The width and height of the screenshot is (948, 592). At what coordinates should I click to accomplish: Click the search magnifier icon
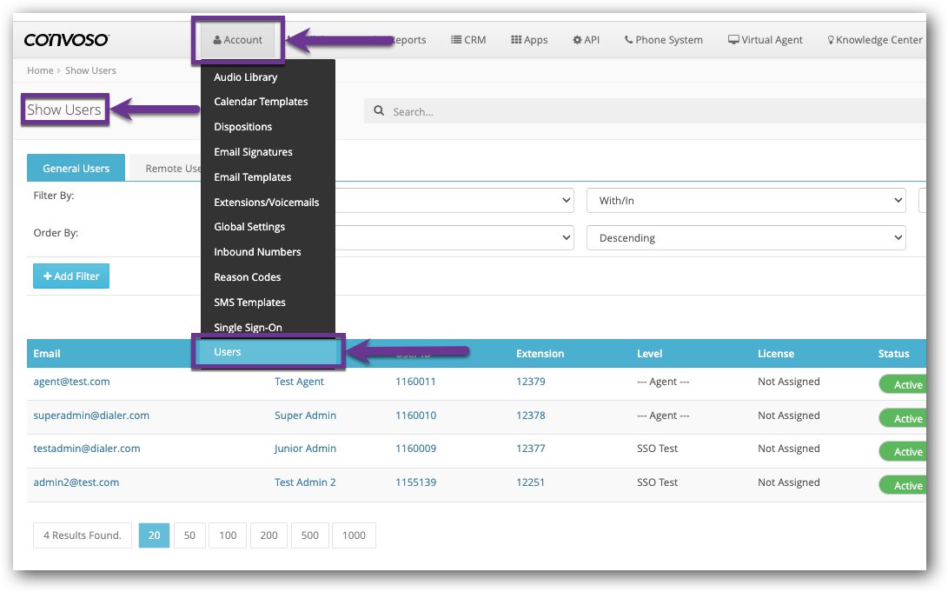tap(379, 111)
